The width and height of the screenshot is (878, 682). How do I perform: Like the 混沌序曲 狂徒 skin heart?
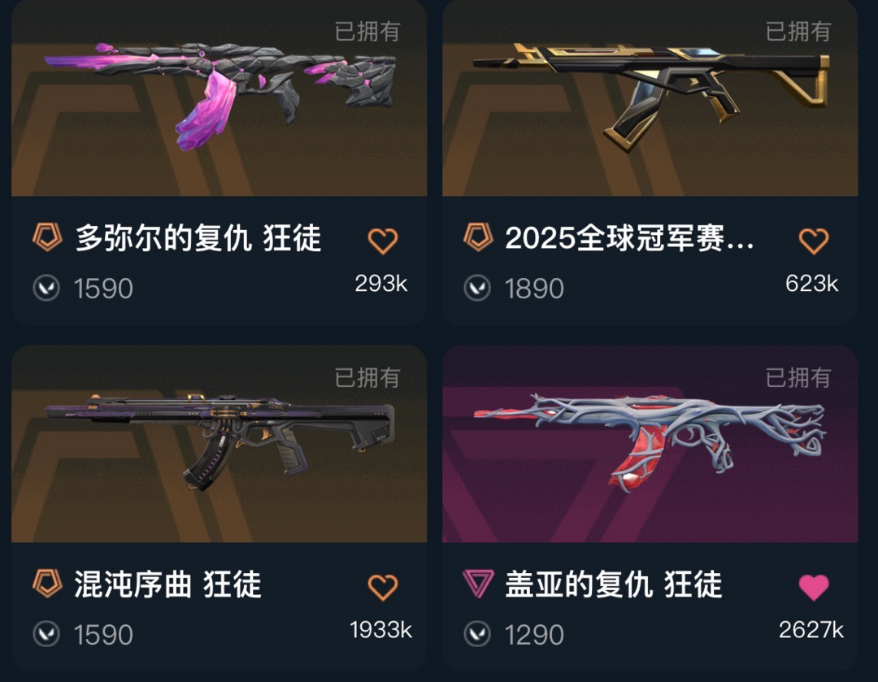coord(383,588)
